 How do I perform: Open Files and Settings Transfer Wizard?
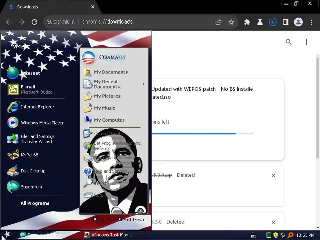click(x=31, y=139)
